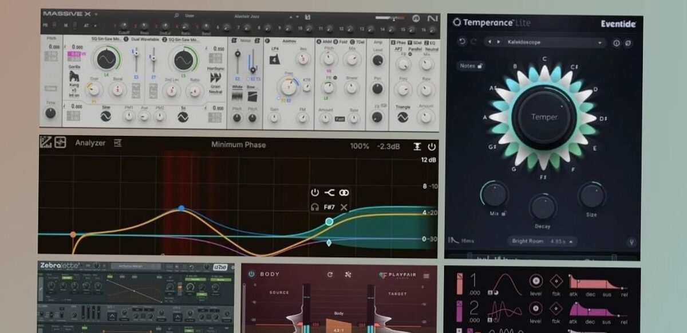Solo the F#7 band with the headphone icon
Screen dimensions: 687x333
point(315,206)
